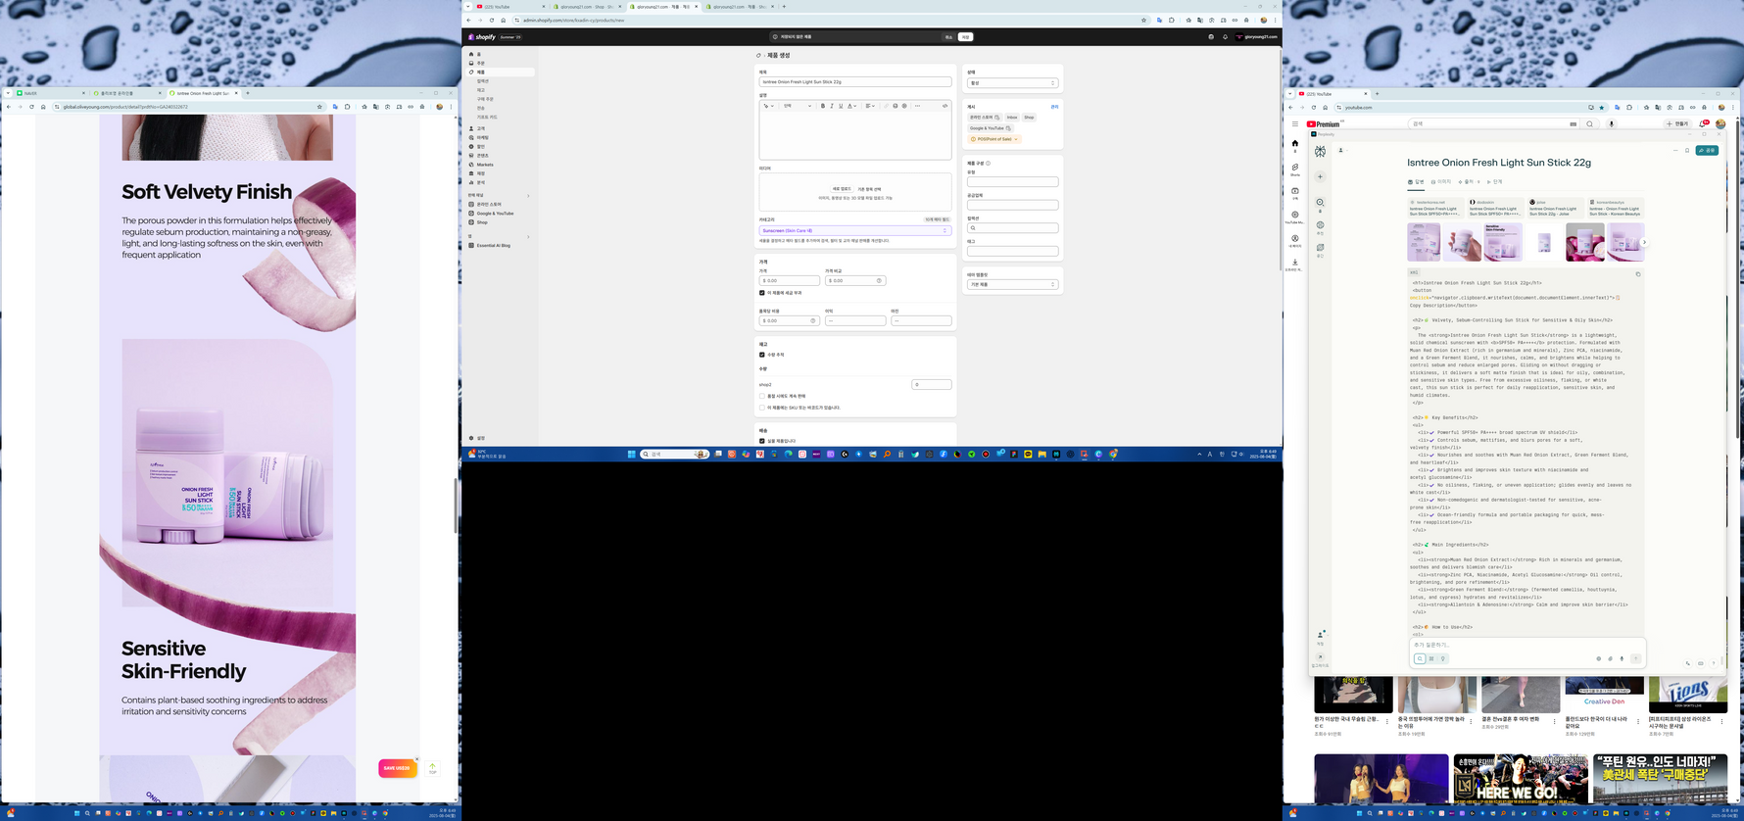Click the price input field
The height and width of the screenshot is (821, 1744).
tap(789, 281)
